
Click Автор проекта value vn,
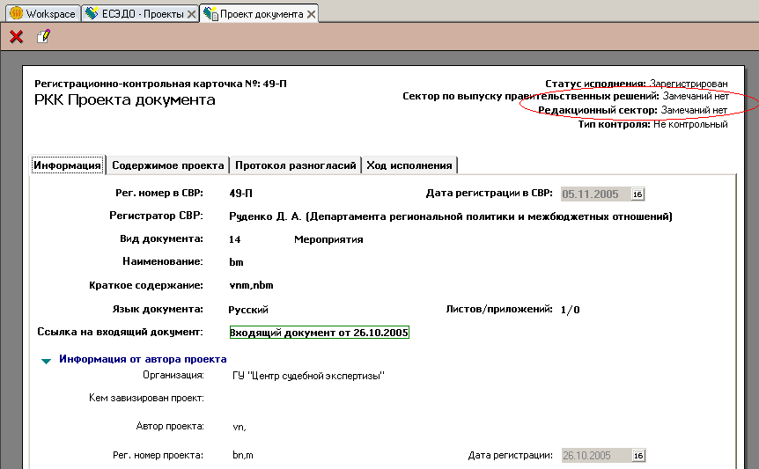tap(239, 427)
